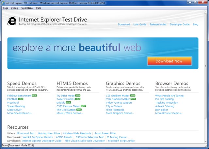The height and width of the screenshot is (149, 209).
Task: Open the Report Issue menu
Action: pyautogui.click(x=26, y=8)
